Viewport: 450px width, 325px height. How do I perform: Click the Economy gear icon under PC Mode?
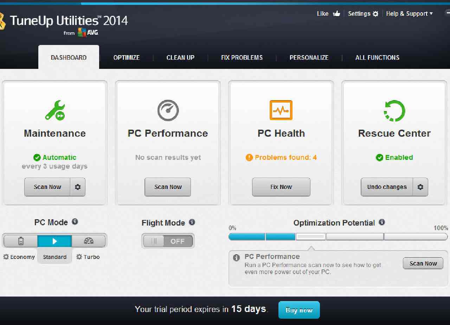pyautogui.click(x=6, y=257)
